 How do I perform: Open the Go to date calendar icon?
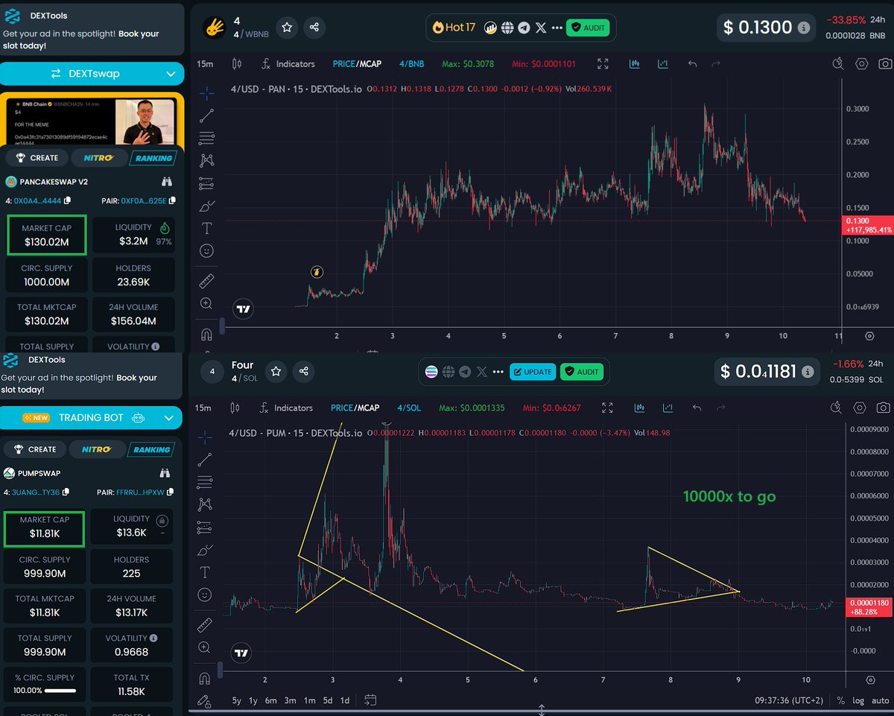[x=370, y=700]
